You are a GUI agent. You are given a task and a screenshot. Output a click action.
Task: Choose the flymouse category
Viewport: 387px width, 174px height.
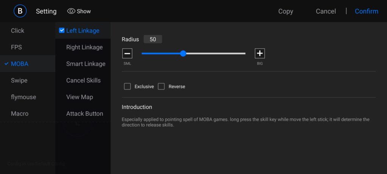tap(23, 97)
